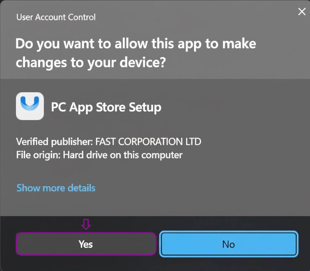Deny the request with the No button
Viewport: 310px width, 271px height.
pyautogui.click(x=229, y=244)
